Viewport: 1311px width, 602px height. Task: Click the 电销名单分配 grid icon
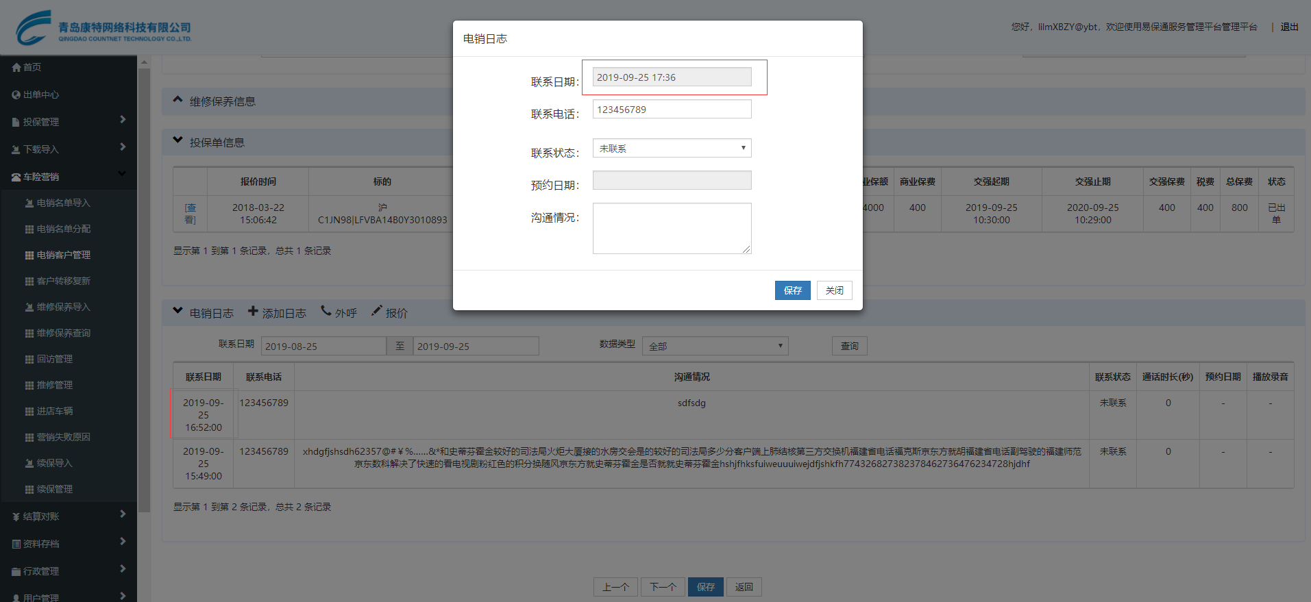pyautogui.click(x=29, y=229)
